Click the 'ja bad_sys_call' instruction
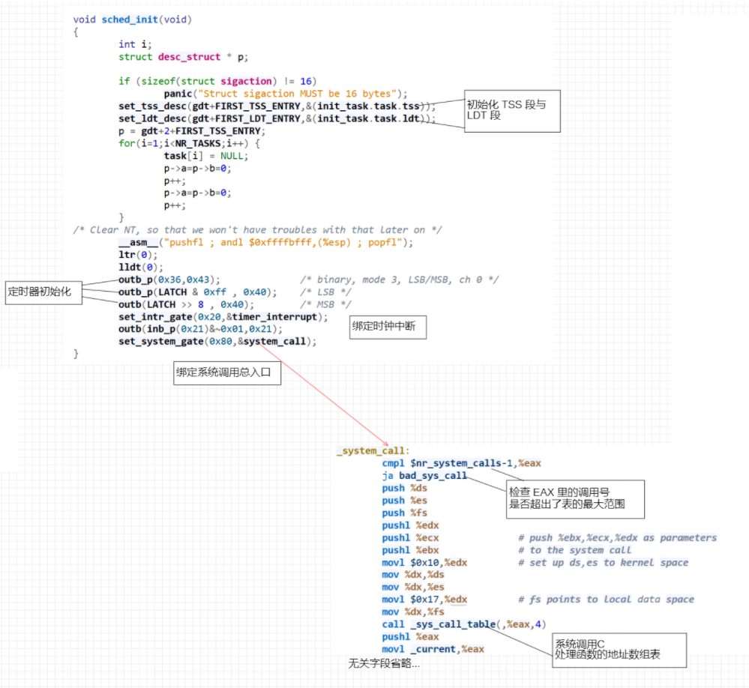The image size is (749, 688). click(x=424, y=476)
